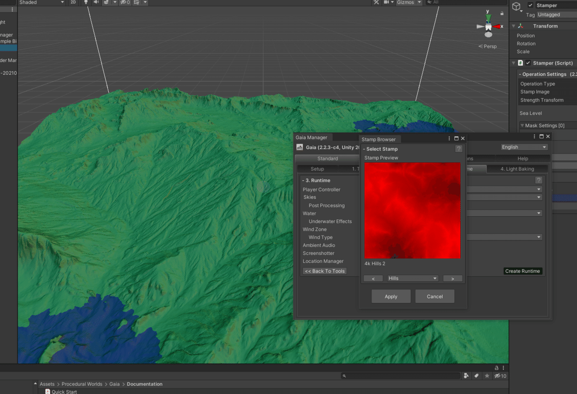
Task: Click the scene tools wrench icon
Action: [x=376, y=2]
